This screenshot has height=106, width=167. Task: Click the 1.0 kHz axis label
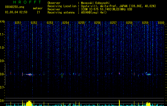pyautogui.click(x=2, y=48)
